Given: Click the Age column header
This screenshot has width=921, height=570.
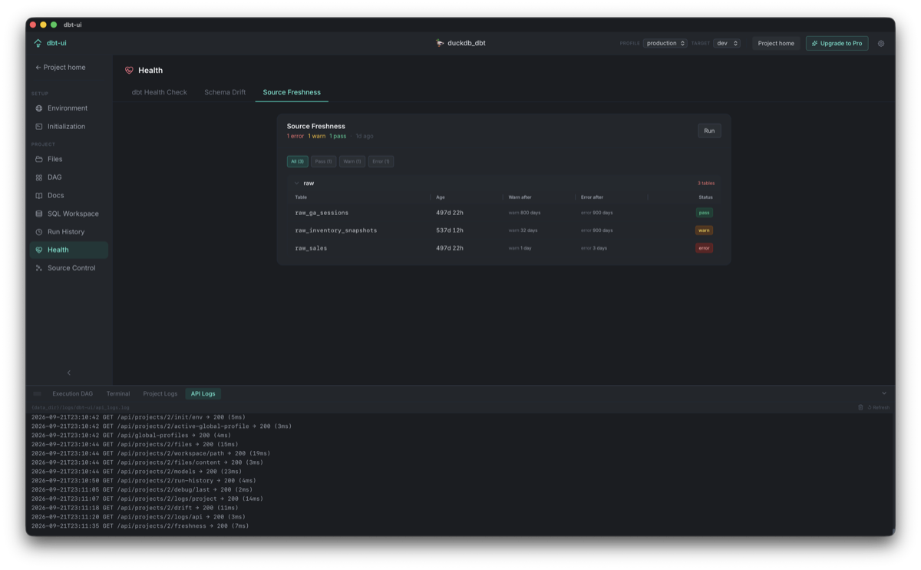Looking at the screenshot, I should [x=441, y=197].
